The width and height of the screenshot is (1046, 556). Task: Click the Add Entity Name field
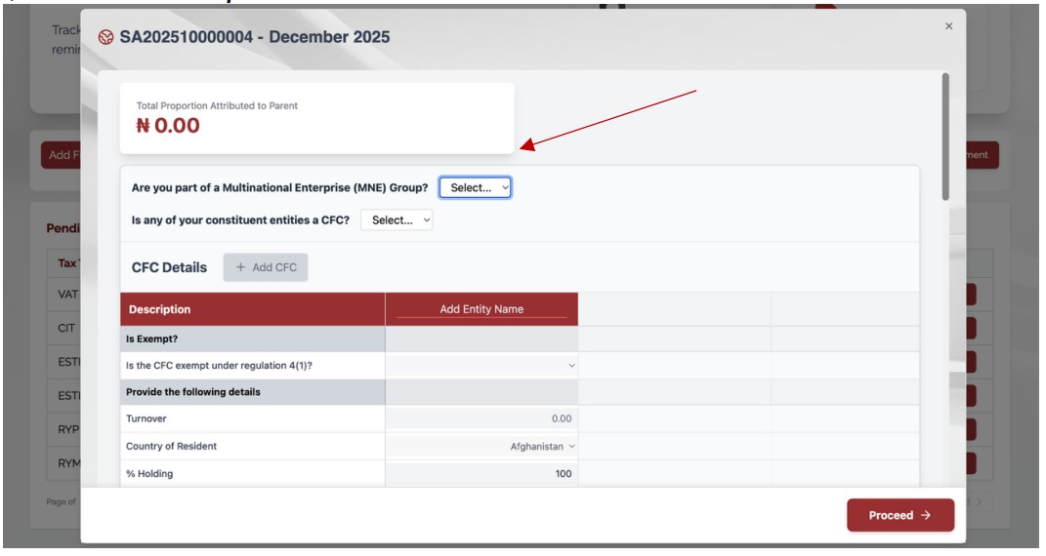(481, 309)
